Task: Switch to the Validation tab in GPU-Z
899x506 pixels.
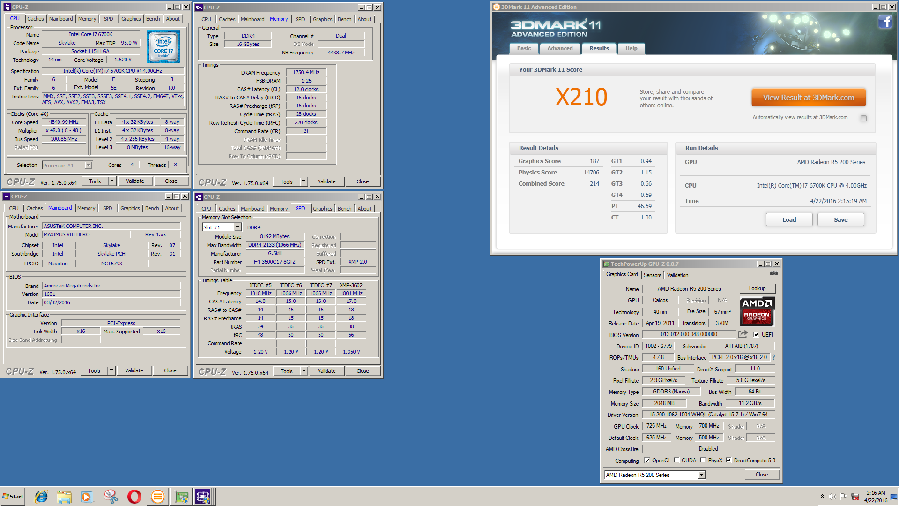Action: 677,275
